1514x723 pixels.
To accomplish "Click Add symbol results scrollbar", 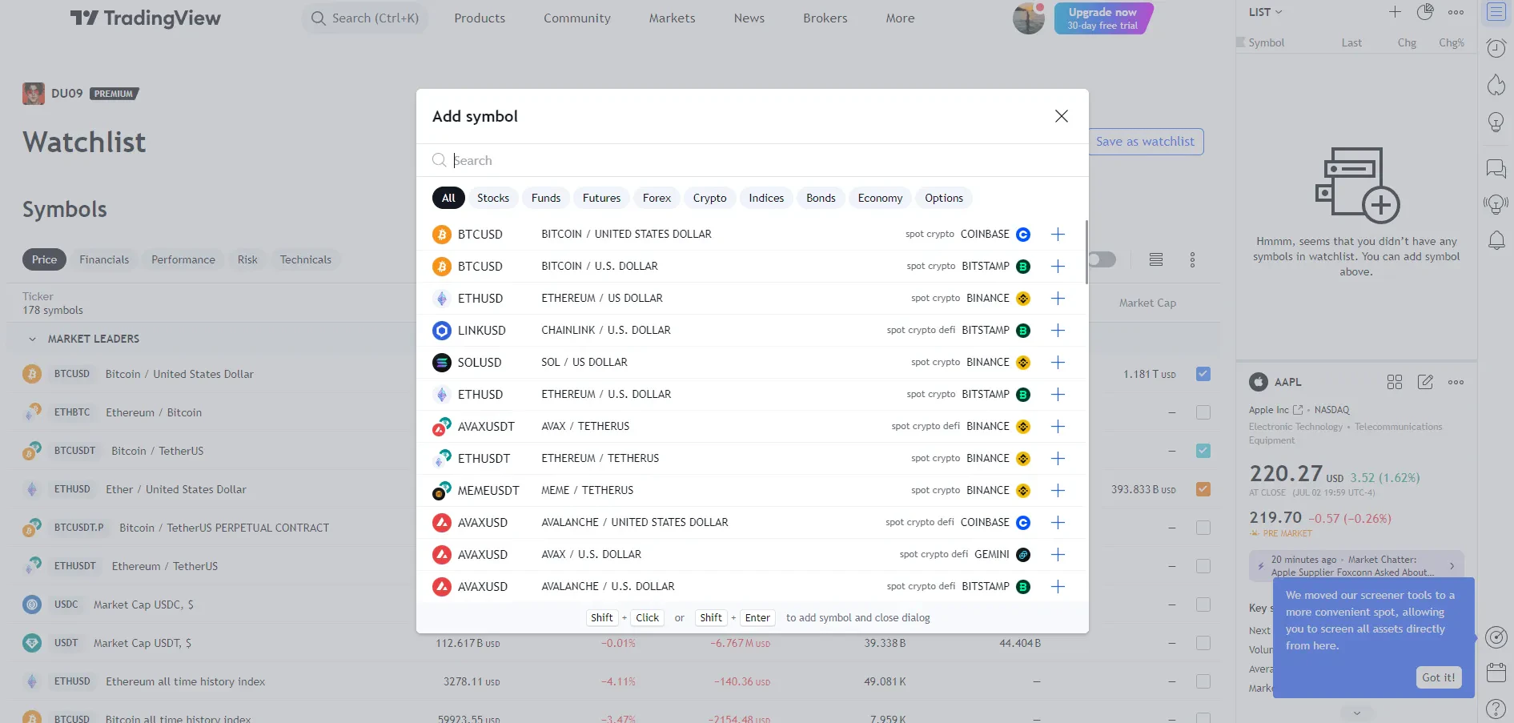I will click(1086, 251).
